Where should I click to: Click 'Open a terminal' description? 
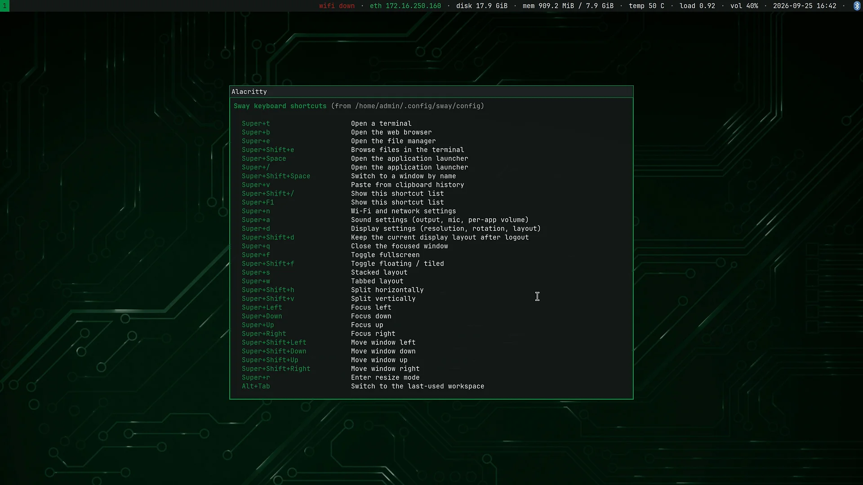tap(381, 123)
